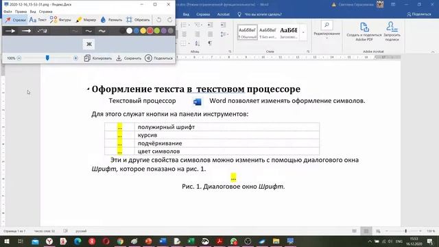This screenshot has height=247, width=439.
Task: Expand the Word styles gallery
Action: pos(303,32)
